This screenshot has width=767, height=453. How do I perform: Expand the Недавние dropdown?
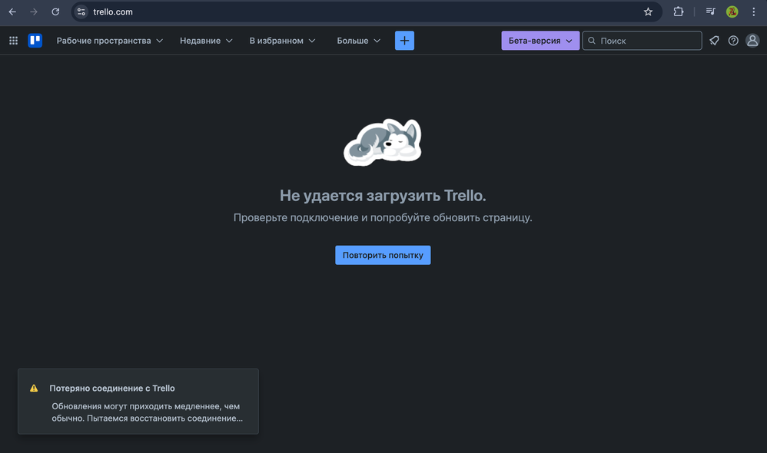[206, 41]
